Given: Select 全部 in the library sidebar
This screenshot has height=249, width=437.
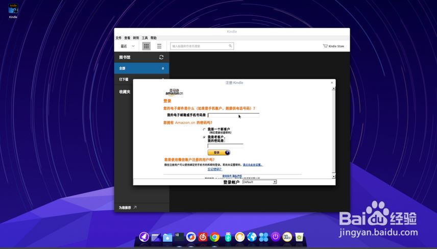Looking at the screenshot, I should pos(141,68).
